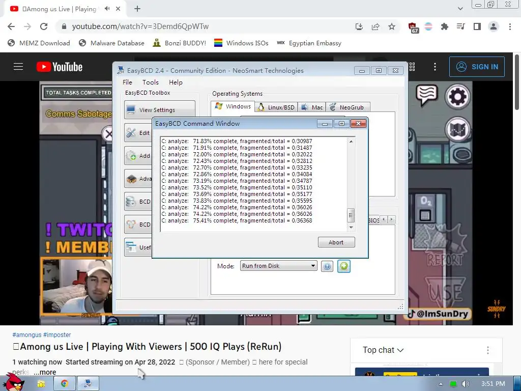Open YouTube hamburger guide menu

pos(18,67)
